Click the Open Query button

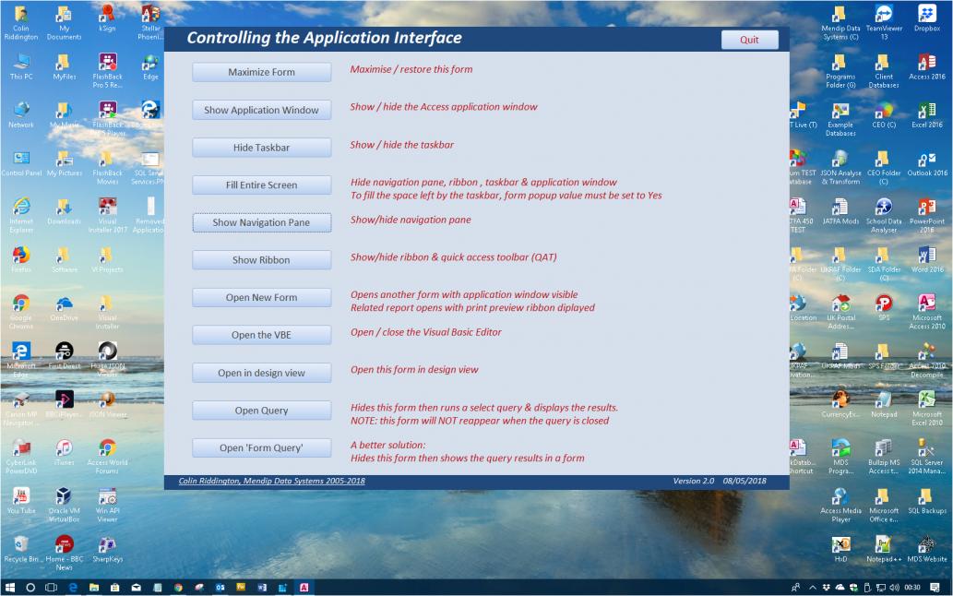tap(261, 411)
